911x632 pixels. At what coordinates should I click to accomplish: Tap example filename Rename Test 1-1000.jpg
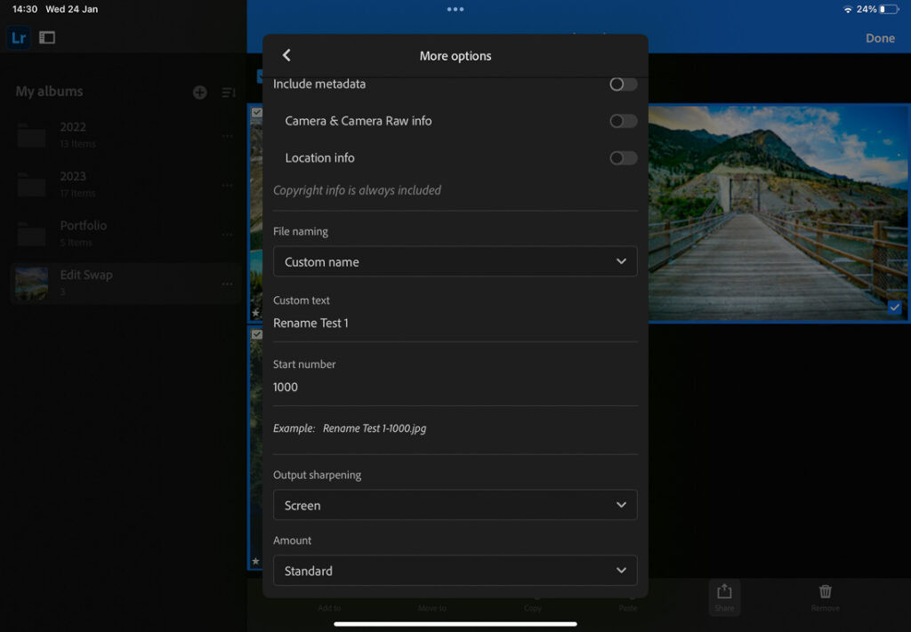[375, 428]
